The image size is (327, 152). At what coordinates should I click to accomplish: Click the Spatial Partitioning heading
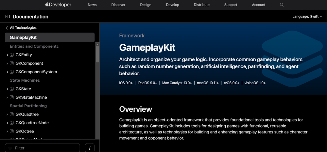(28, 106)
